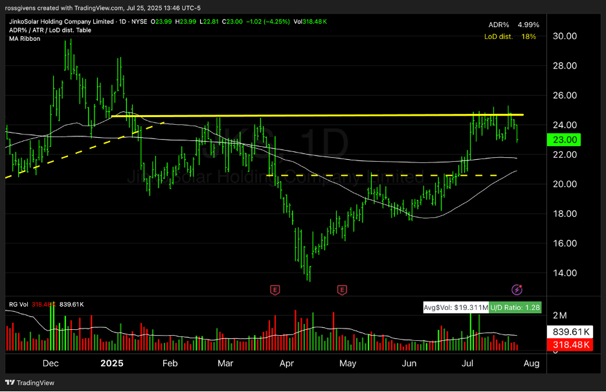The height and width of the screenshot is (392, 606).
Task: Click the LoD dist. 18% table row
Action: [x=510, y=36]
